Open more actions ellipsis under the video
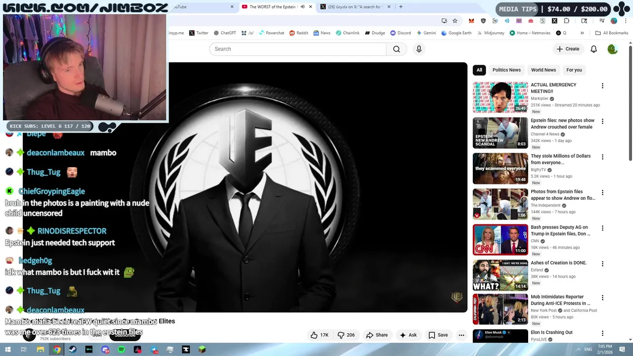 click(x=461, y=335)
